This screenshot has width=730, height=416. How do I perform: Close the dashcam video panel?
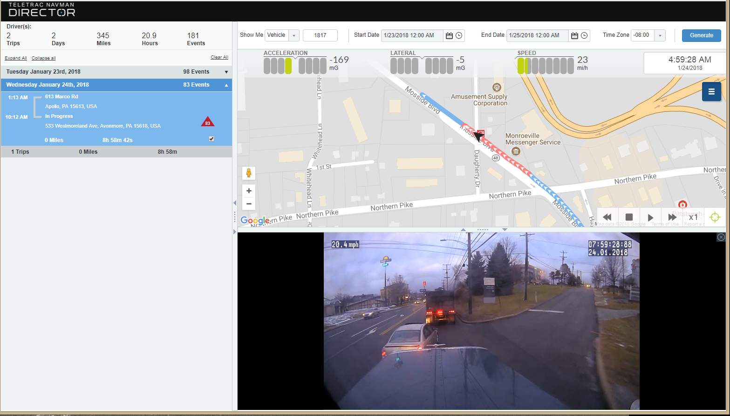pos(720,237)
